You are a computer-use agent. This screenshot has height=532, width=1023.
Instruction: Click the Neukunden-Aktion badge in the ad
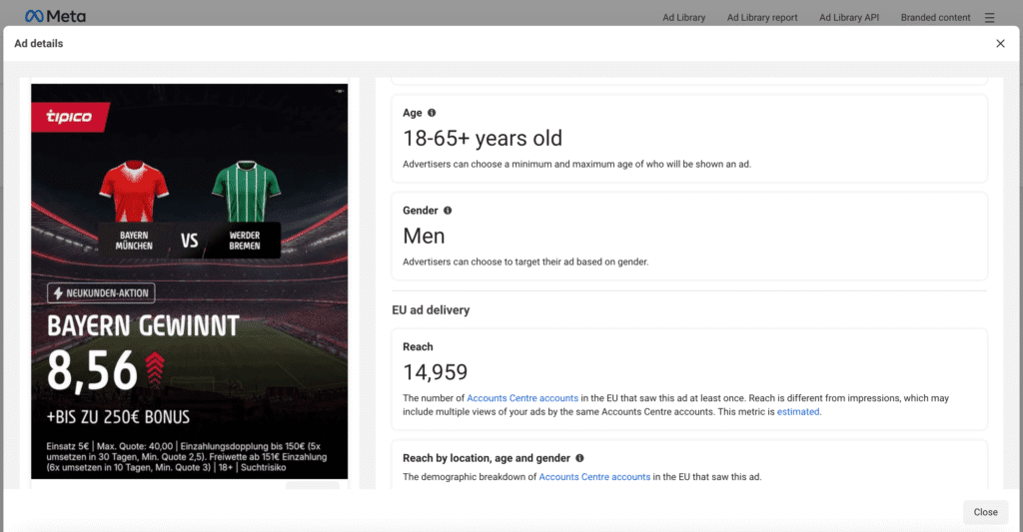[101, 293]
